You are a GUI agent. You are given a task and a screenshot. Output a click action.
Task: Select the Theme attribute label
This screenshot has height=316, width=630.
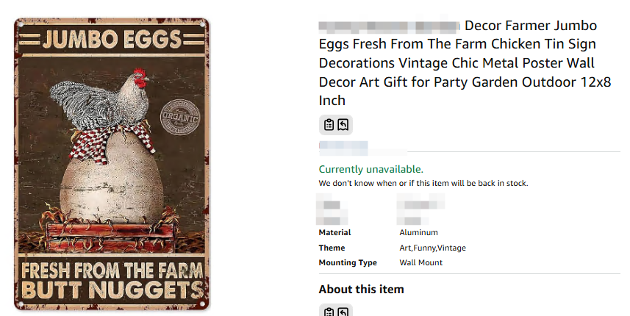(x=332, y=248)
